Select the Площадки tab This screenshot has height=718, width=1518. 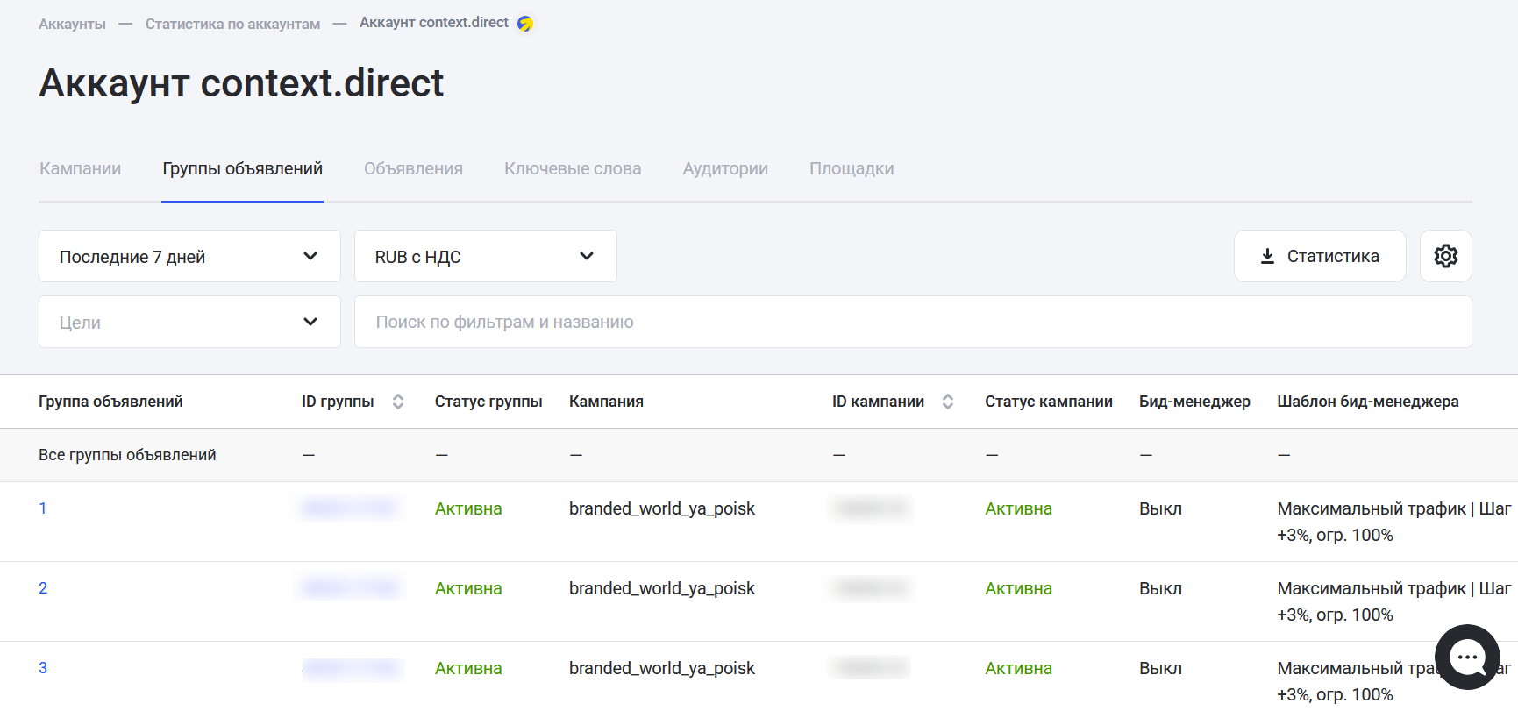tap(852, 168)
